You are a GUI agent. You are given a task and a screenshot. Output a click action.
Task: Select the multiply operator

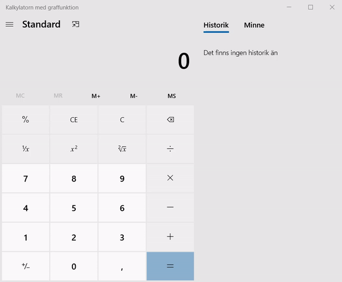pos(170,178)
